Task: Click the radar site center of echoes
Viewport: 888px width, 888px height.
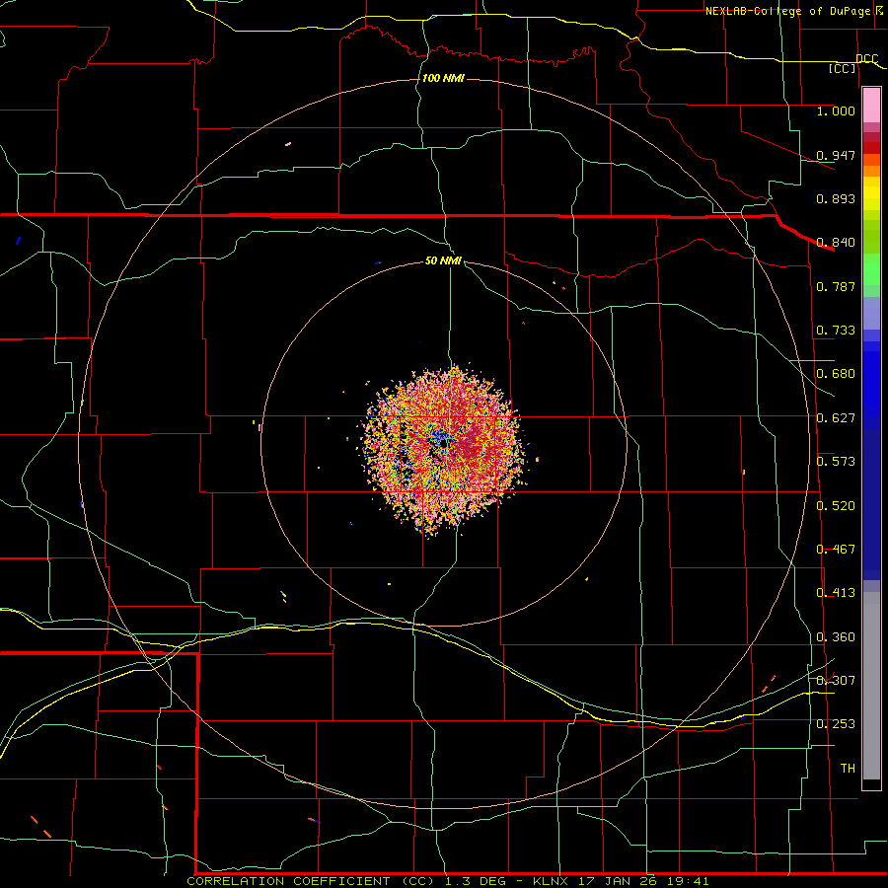Action: pyautogui.click(x=443, y=444)
